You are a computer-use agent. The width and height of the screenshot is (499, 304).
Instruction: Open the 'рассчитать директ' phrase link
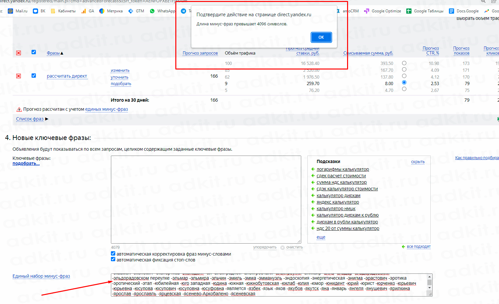click(x=67, y=76)
